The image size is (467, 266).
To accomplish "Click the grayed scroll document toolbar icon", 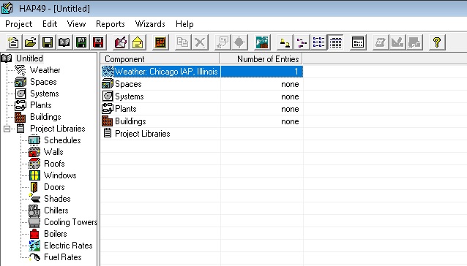I will [x=381, y=42].
